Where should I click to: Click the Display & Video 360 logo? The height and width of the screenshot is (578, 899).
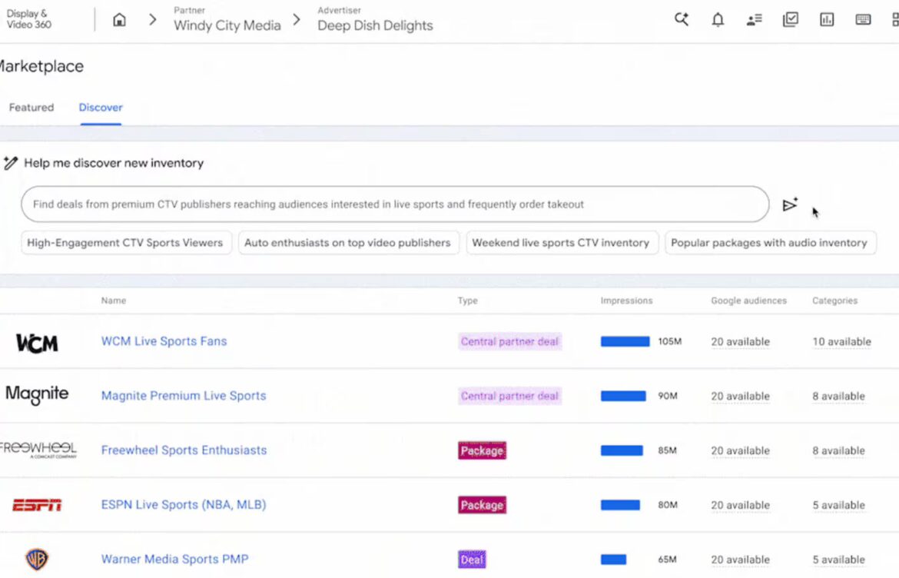(x=28, y=19)
